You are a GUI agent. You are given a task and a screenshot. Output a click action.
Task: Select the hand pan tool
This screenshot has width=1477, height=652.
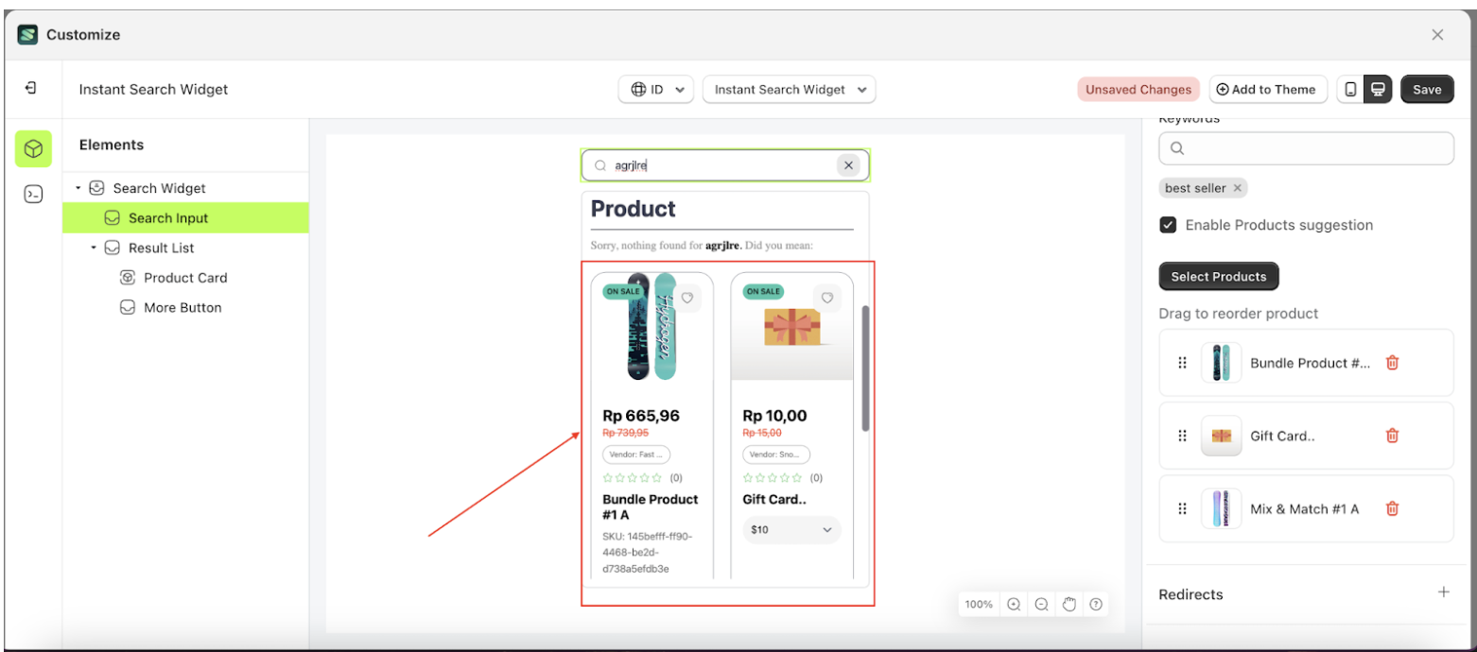[x=1069, y=605]
